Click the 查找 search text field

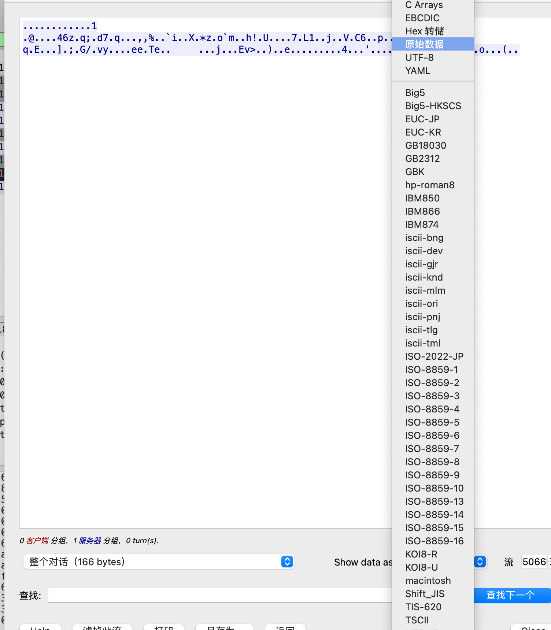[220, 595]
